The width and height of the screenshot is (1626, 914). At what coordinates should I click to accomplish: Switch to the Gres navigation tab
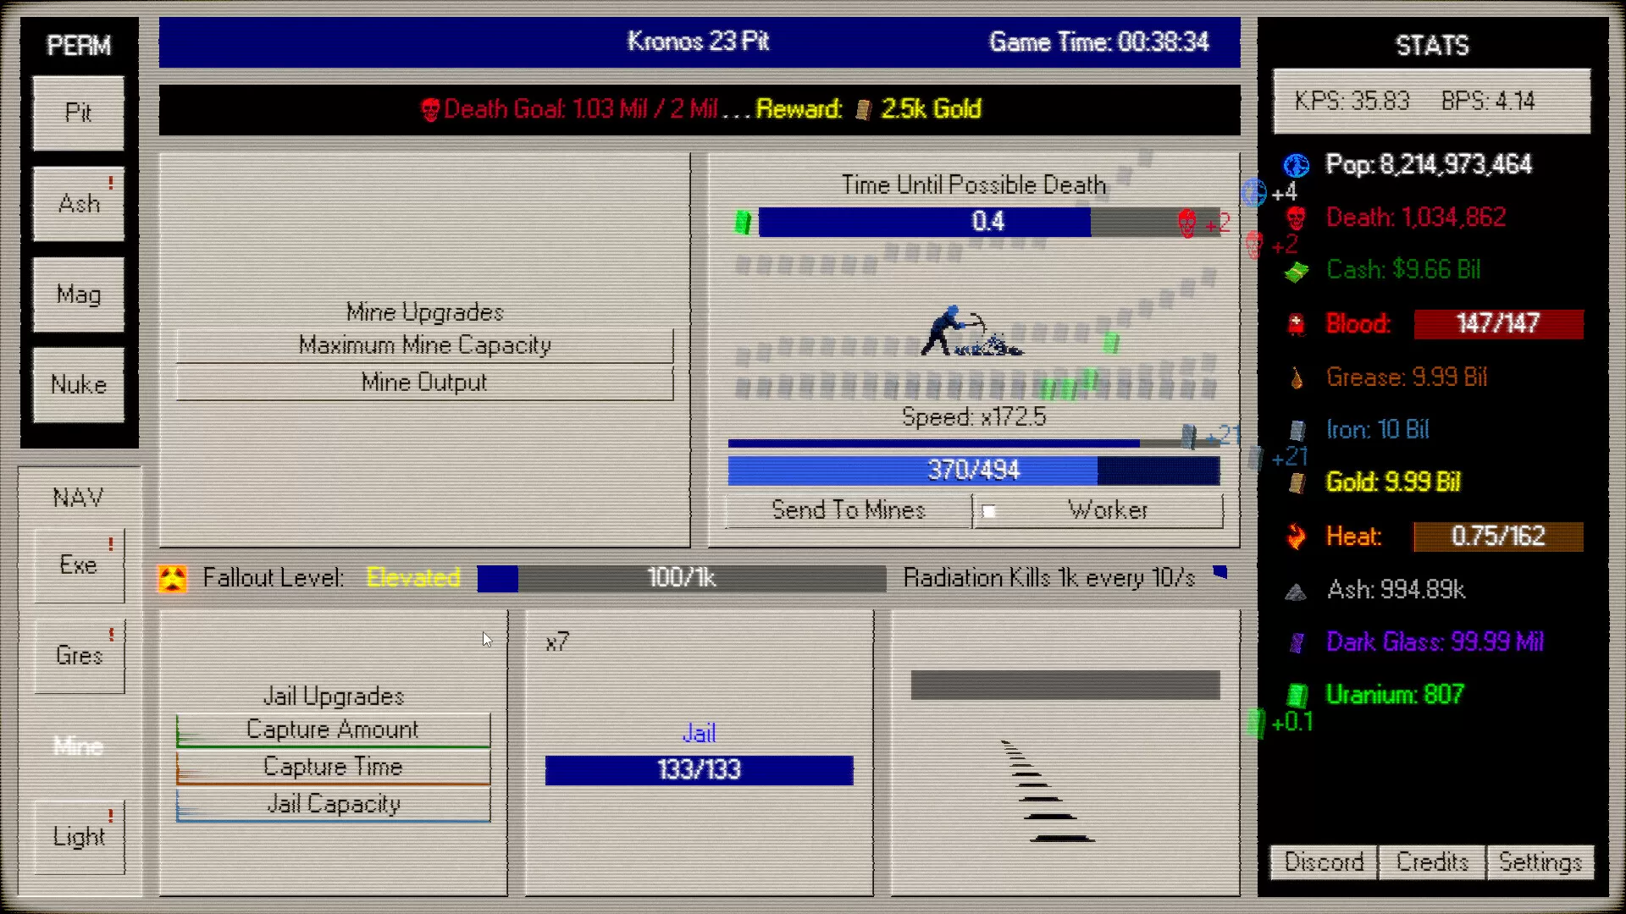pyautogui.click(x=79, y=656)
